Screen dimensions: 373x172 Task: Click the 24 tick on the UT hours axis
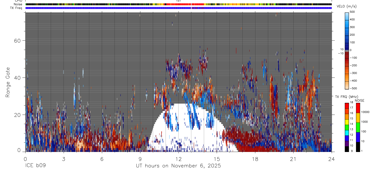pos(332,159)
